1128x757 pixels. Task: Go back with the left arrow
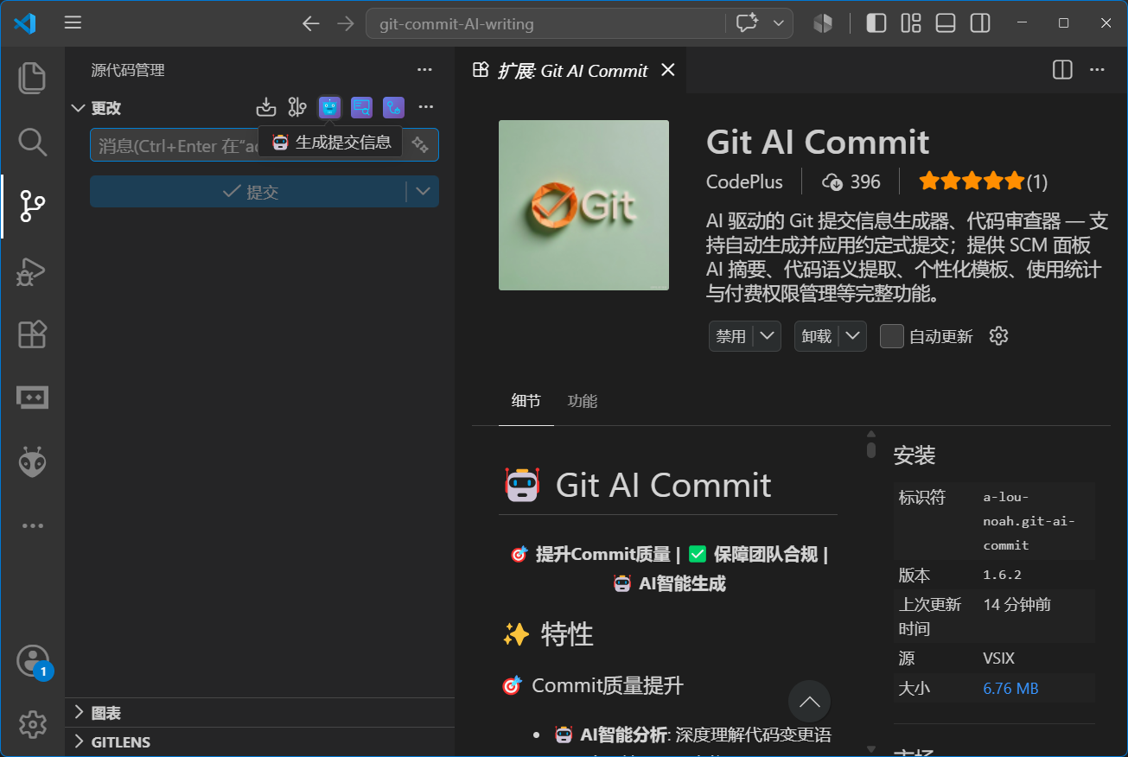[311, 23]
